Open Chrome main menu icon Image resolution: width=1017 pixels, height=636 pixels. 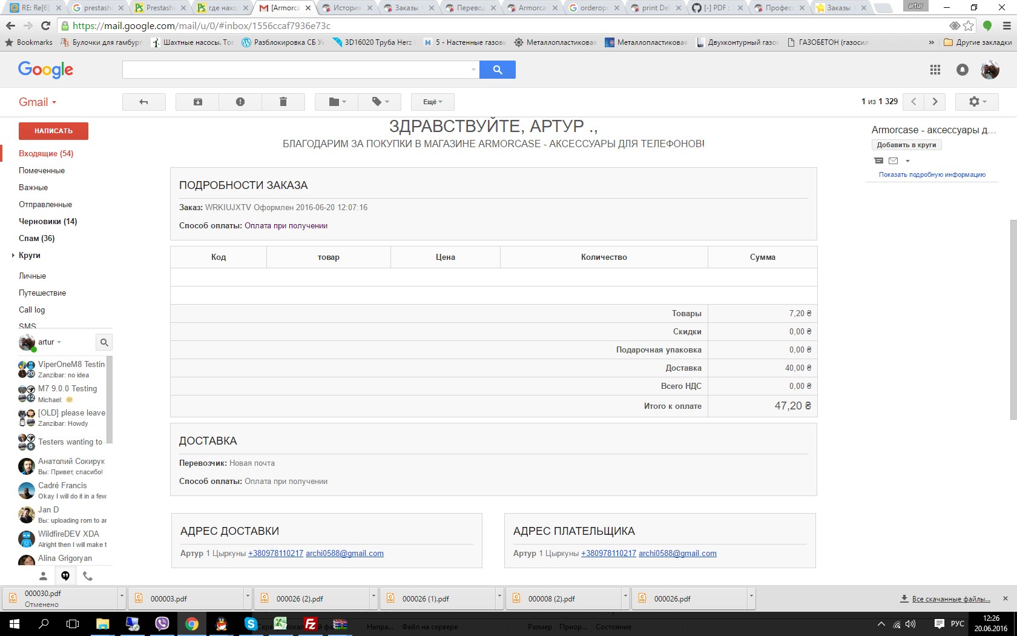[1007, 25]
